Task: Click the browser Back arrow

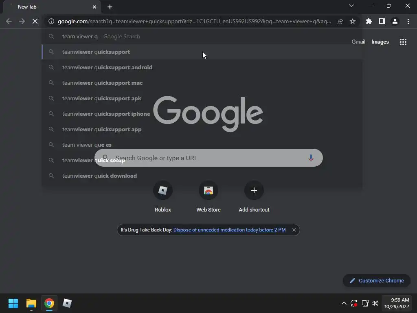Action: (x=9, y=21)
